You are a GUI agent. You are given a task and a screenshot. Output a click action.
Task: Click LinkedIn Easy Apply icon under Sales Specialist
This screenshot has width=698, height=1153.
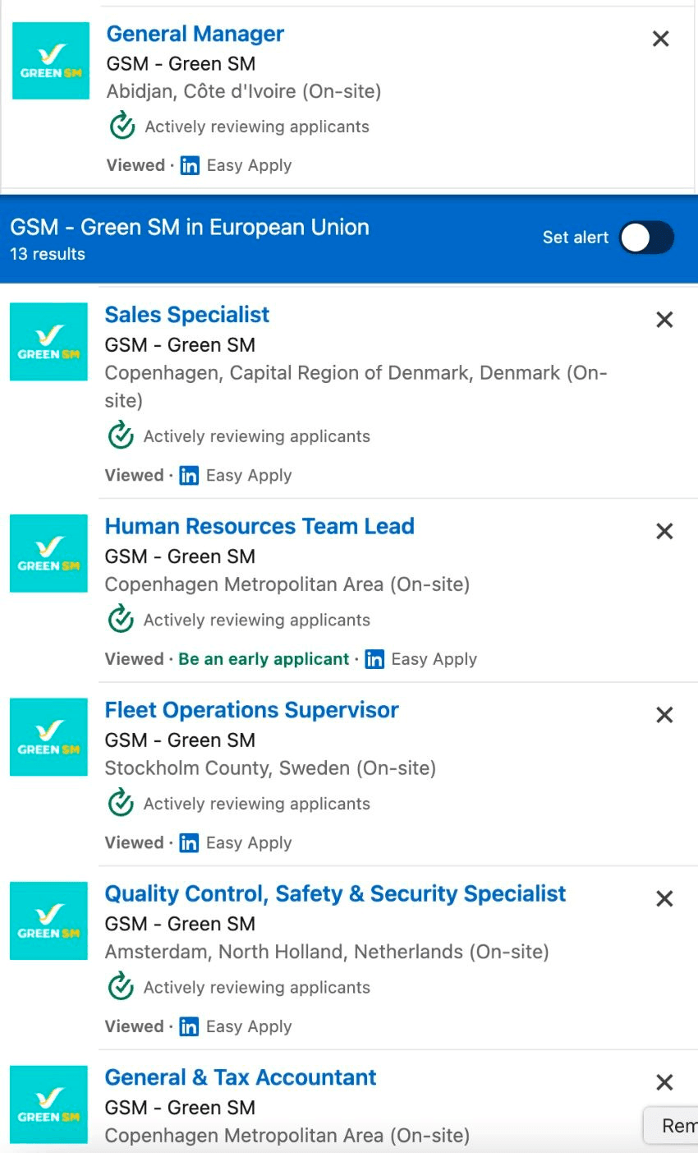point(189,476)
